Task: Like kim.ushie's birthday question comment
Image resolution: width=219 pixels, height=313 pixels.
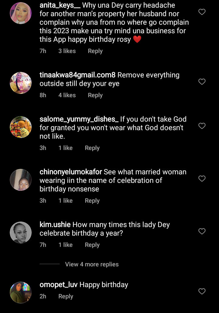Action: (x=202, y=231)
